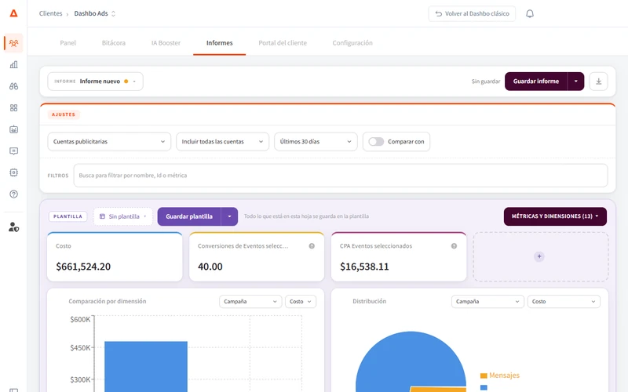Screen dimensions: 628x392
Task: Open Costo dropdown in Distribución chart
Action: (564, 302)
